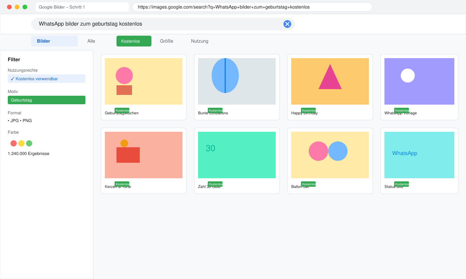The width and height of the screenshot is (466, 279).
Task: Click the Kostenlos badge on Ballon Set card
Action: tap(308, 184)
